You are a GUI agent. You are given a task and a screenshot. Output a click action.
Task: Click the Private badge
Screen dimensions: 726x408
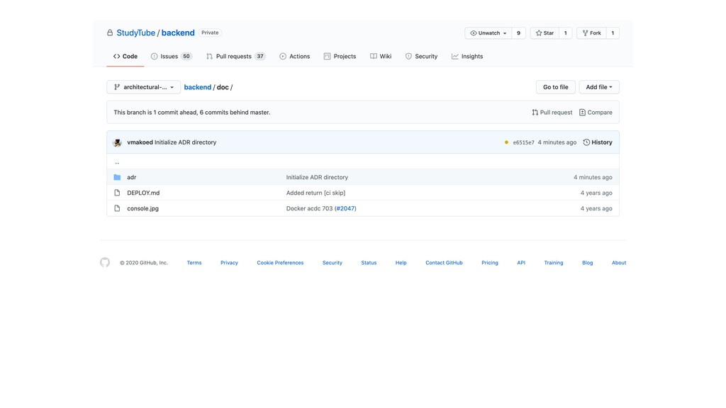[x=210, y=33]
